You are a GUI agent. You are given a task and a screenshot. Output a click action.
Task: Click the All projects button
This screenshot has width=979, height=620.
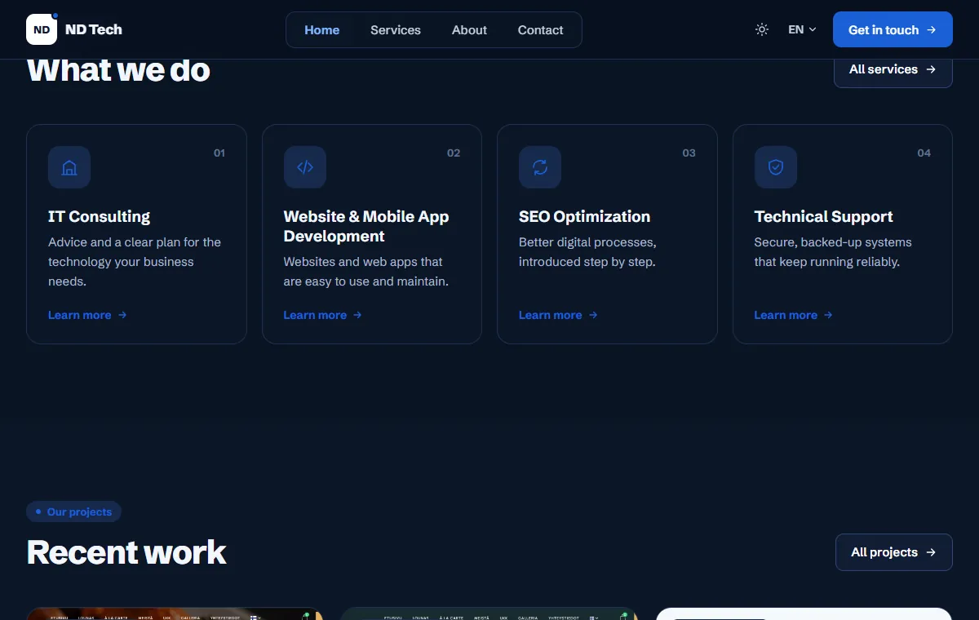[894, 552]
